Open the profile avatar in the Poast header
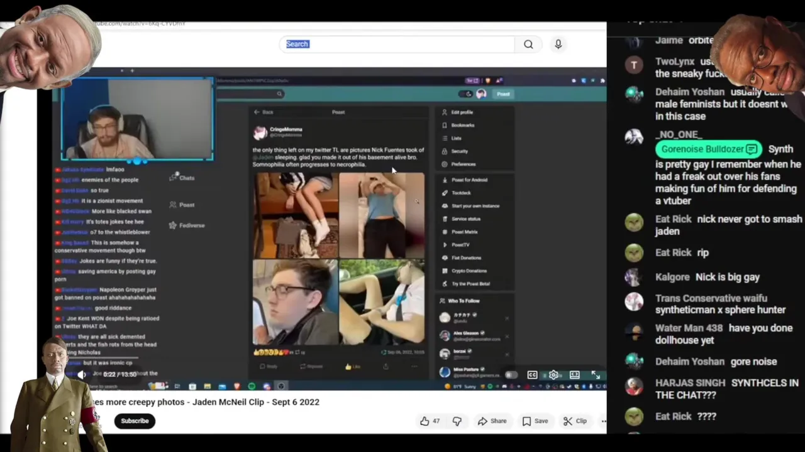 pyautogui.click(x=481, y=94)
